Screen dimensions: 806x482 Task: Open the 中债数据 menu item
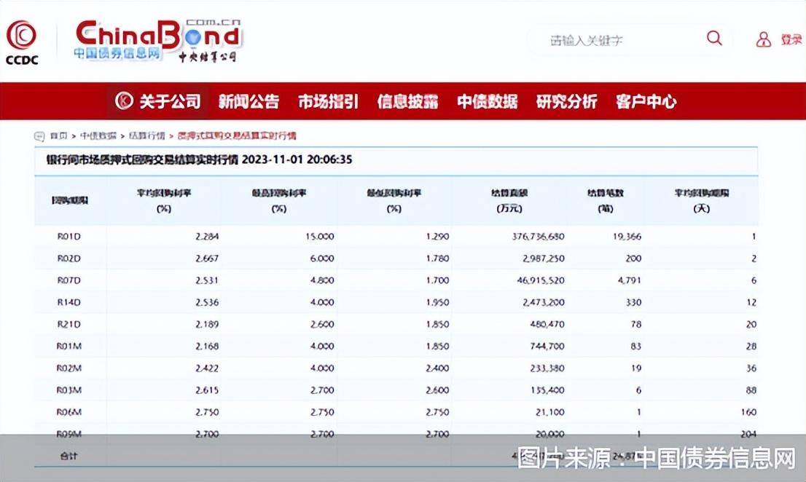tap(487, 101)
